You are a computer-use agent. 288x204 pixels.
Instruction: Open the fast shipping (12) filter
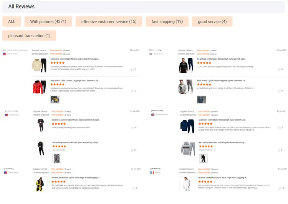pyautogui.click(x=167, y=21)
